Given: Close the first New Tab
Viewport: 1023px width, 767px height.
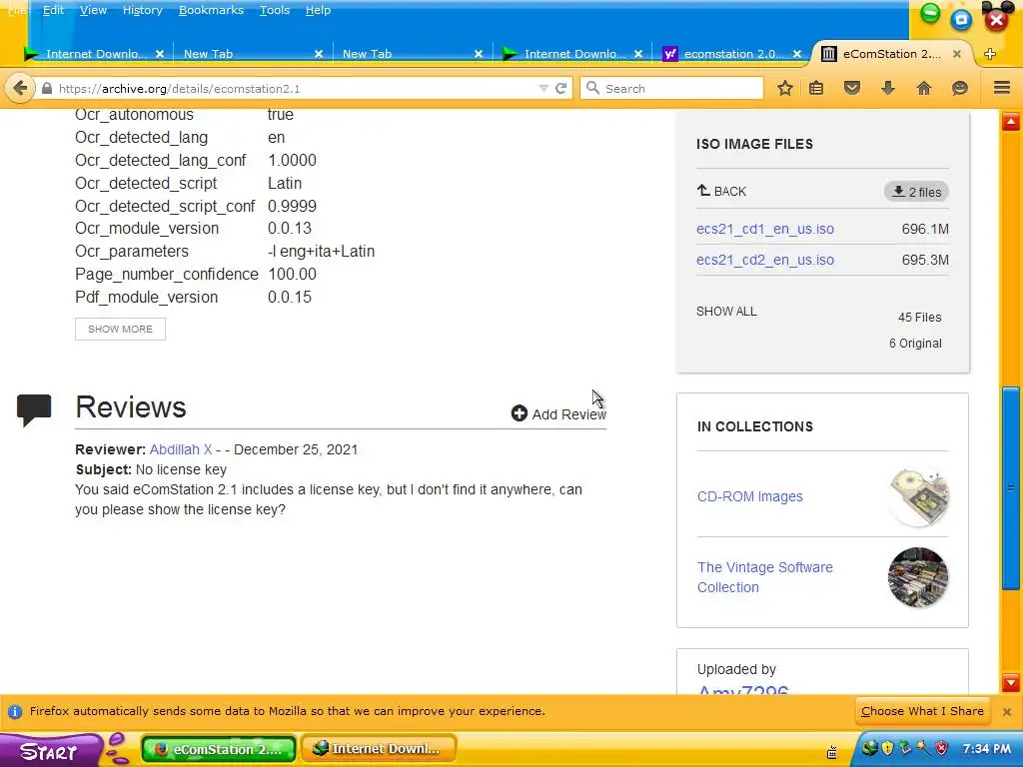Looking at the screenshot, I should (x=319, y=54).
